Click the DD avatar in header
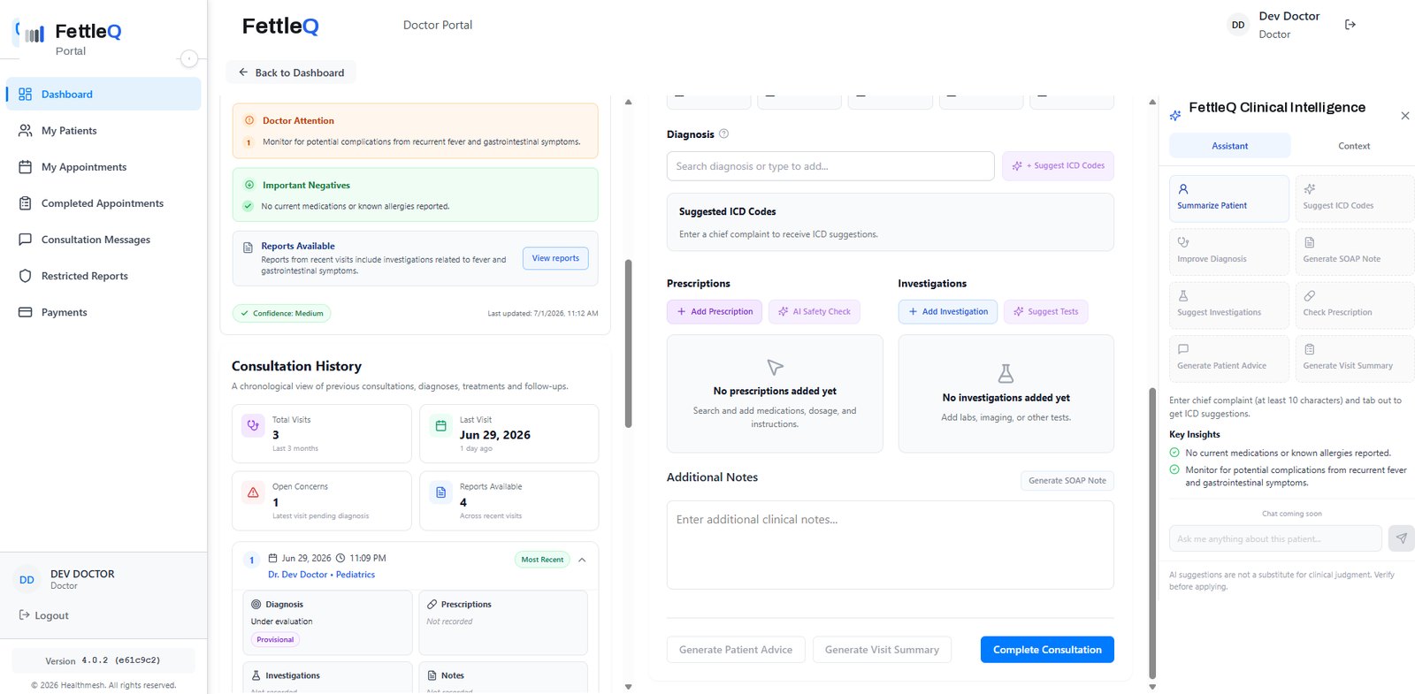1415x694 pixels. tap(1238, 25)
